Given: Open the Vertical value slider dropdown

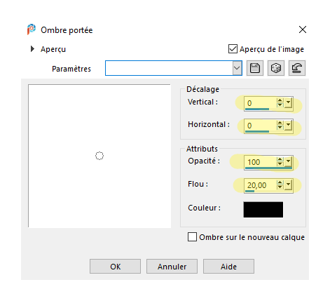Looking at the screenshot, I should (289, 102).
